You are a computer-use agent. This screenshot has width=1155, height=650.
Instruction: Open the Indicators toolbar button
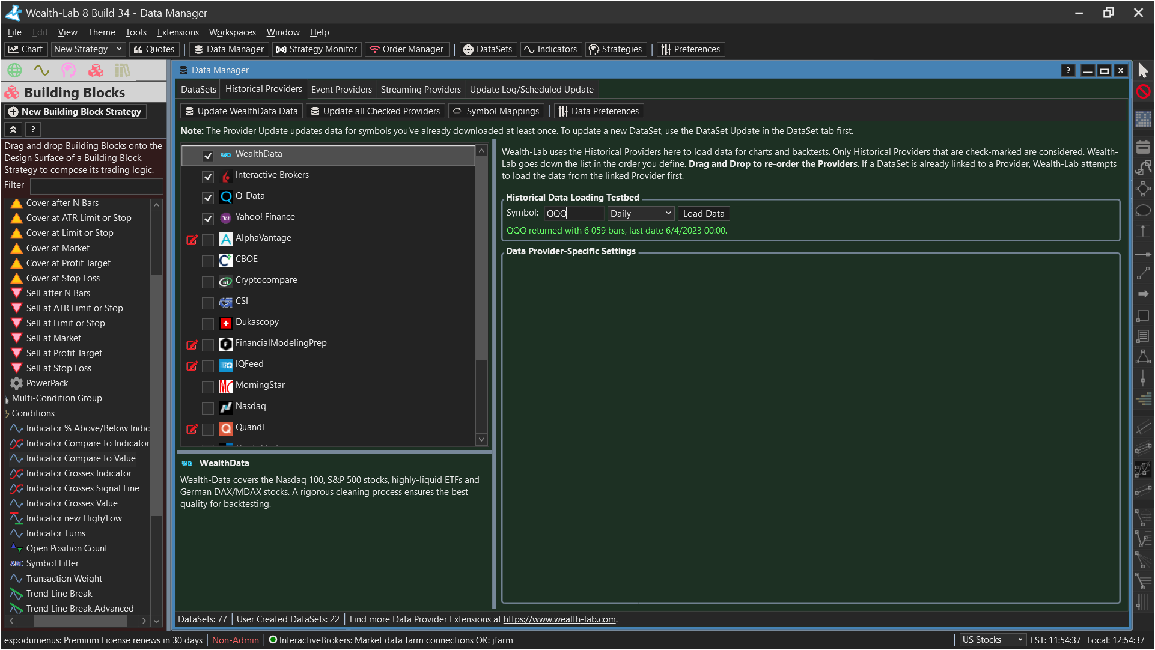550,49
